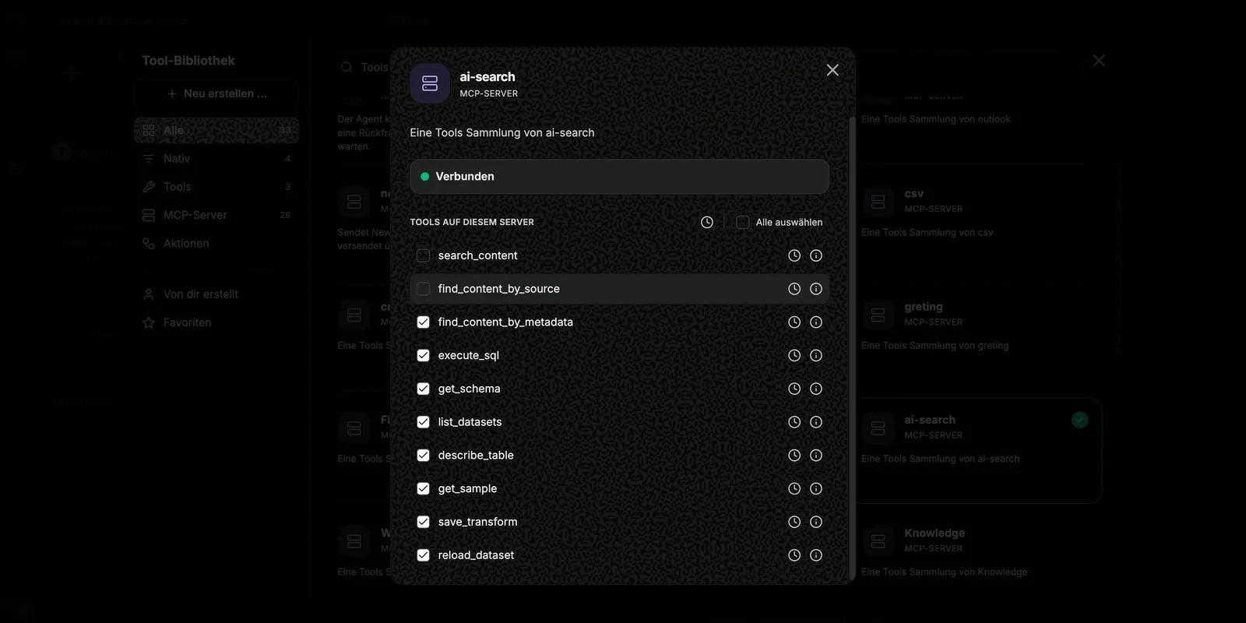The image size is (1246, 623).
Task: Uncheck the save_transform checkbox
Action: coord(424,522)
